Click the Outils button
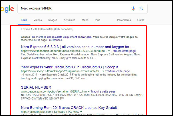 (x=140, y=20)
